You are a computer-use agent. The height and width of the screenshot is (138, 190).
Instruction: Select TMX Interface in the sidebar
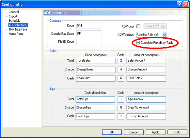click(x=18, y=30)
